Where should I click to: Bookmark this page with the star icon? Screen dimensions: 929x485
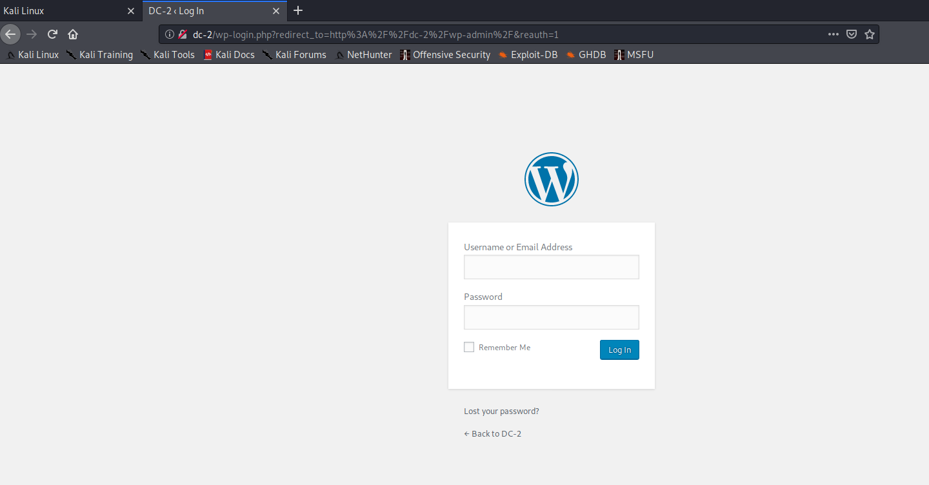[x=870, y=34]
